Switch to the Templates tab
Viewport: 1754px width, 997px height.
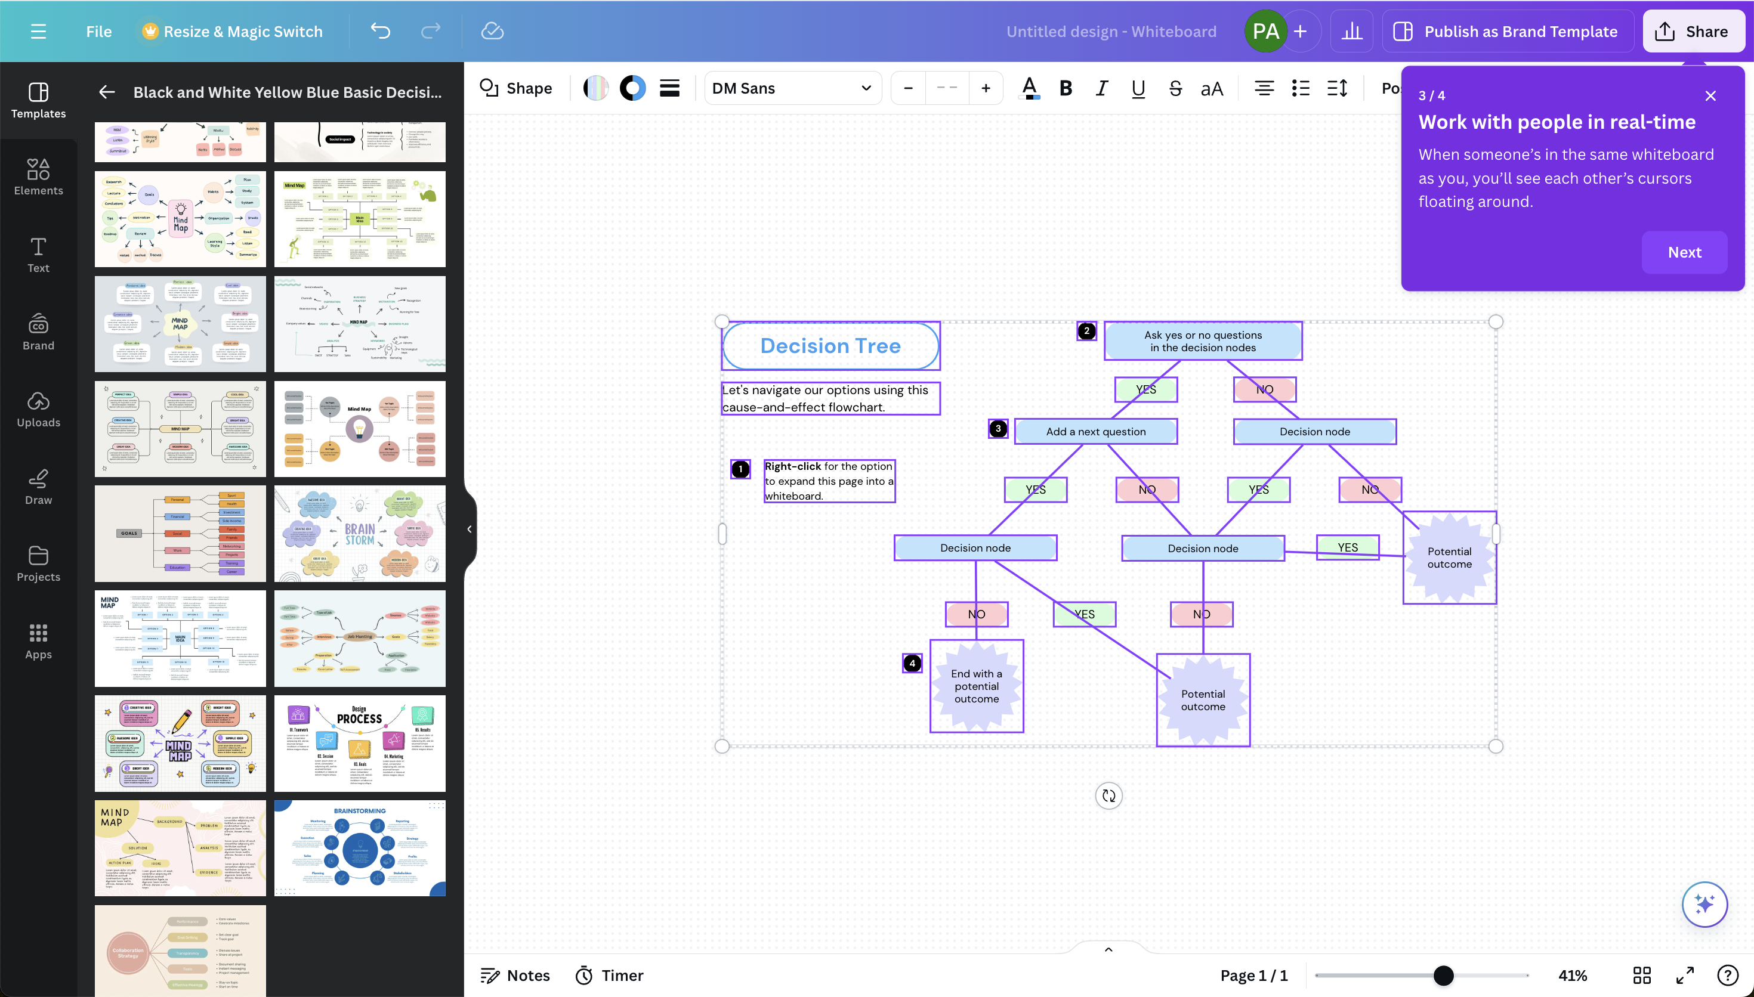coord(38,100)
